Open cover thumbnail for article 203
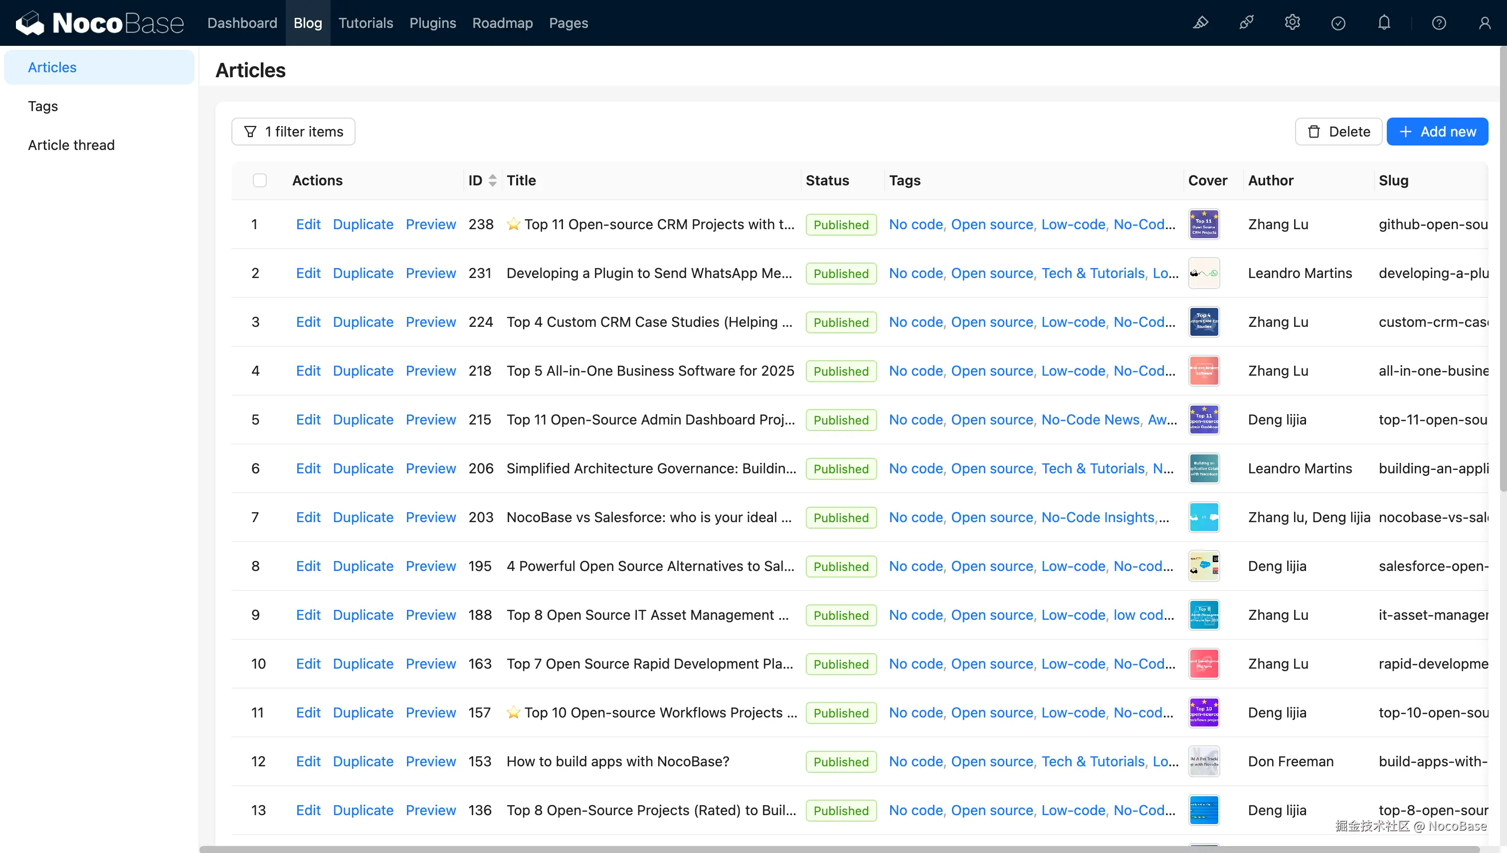The width and height of the screenshot is (1507, 853). click(x=1204, y=517)
